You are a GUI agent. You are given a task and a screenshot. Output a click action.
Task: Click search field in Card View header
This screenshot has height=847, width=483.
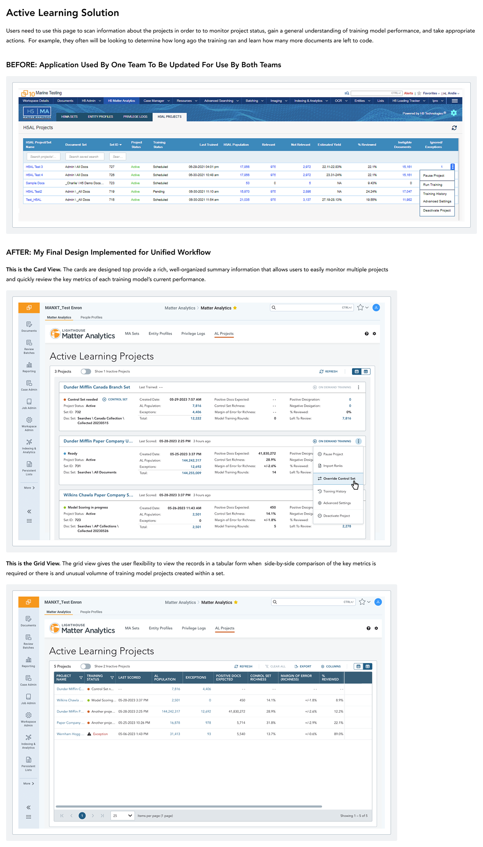pyautogui.click(x=312, y=308)
